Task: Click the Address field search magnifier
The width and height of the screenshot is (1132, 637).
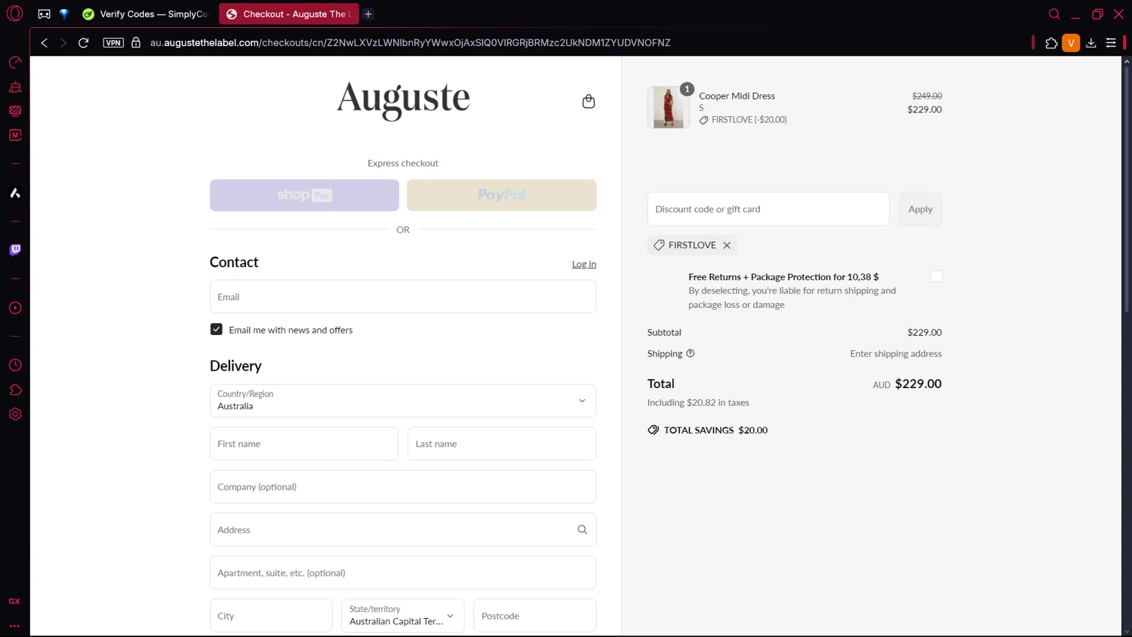Action: tap(582, 530)
